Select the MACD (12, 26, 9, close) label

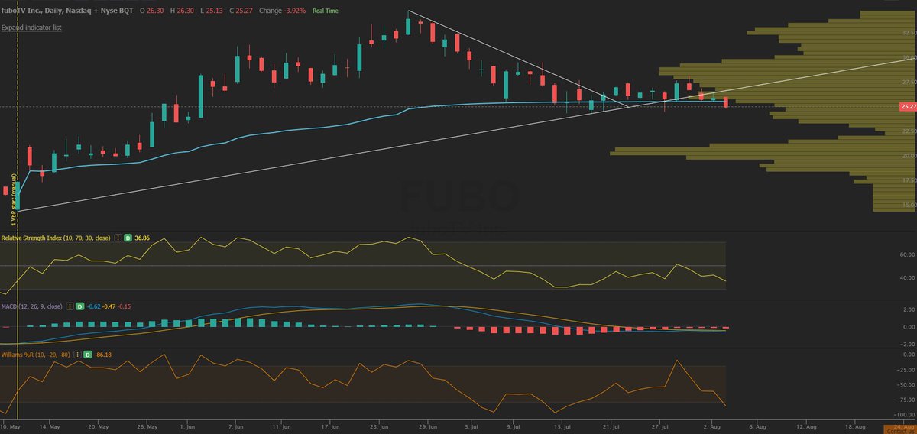tap(32, 305)
